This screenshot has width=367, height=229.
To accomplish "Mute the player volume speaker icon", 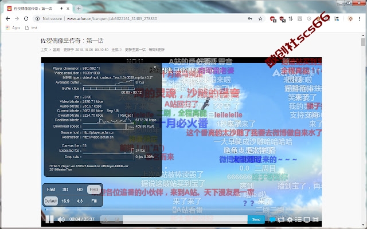I will [61, 219].
